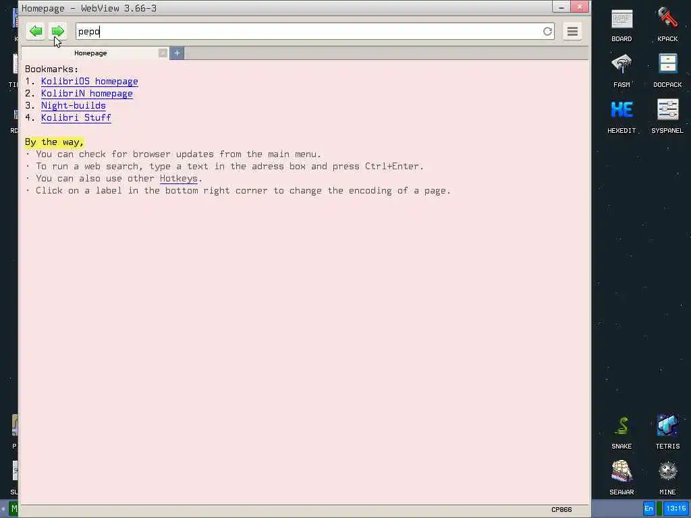Switch keyboard layout via En indicator
The height and width of the screenshot is (518, 691).
[x=648, y=509]
